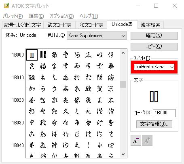This screenshot has width=184, height=164.
Task: Click the scroll down arrow of character grid
Action: (x=123, y=154)
